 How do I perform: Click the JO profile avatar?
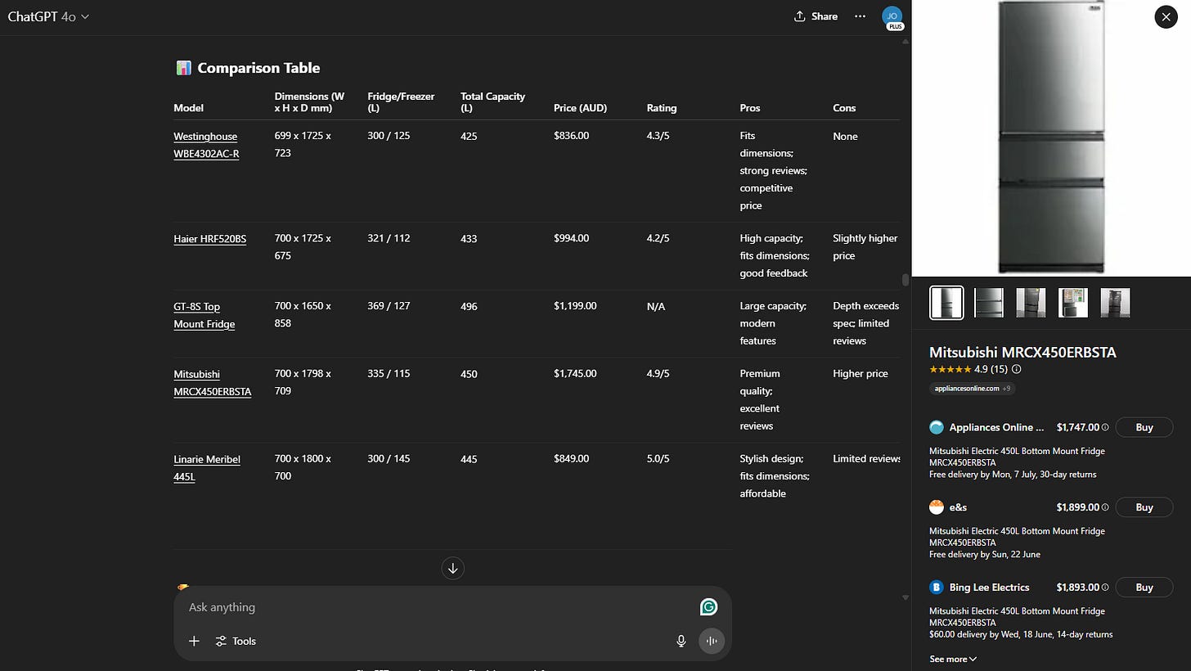click(892, 16)
